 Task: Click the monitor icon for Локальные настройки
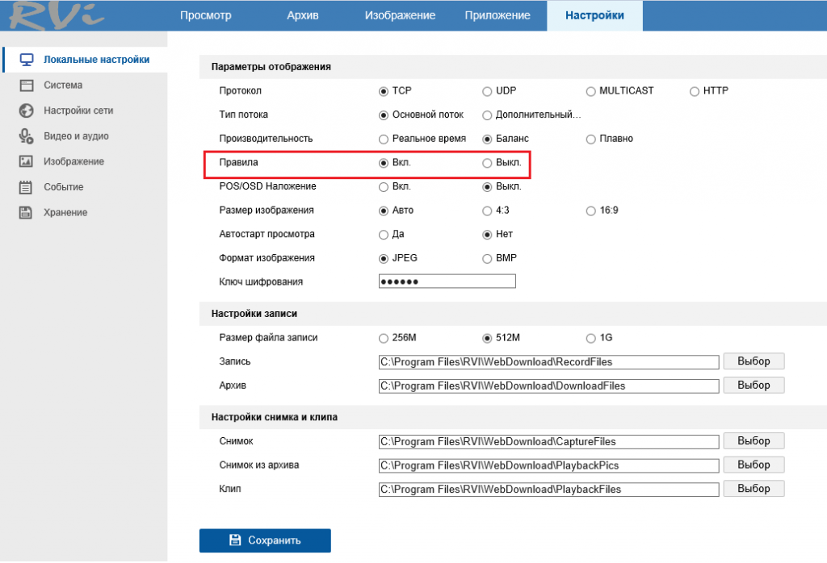[x=26, y=60]
